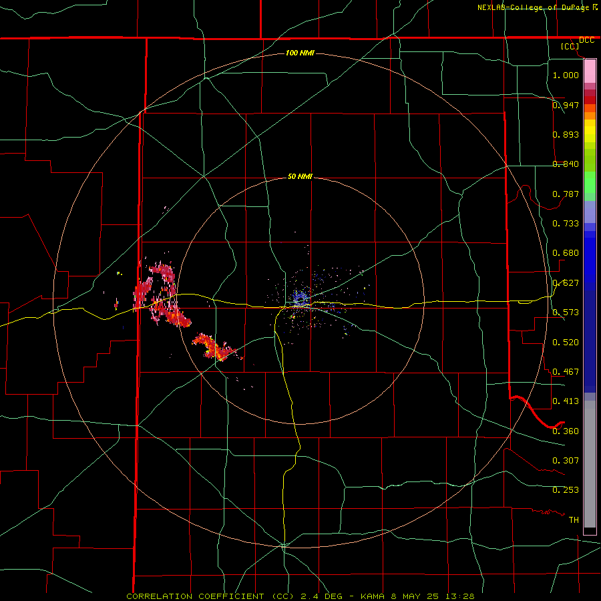This screenshot has height=601, width=601.
Task: Click the 0.360 color scale value
Action: 566,431
